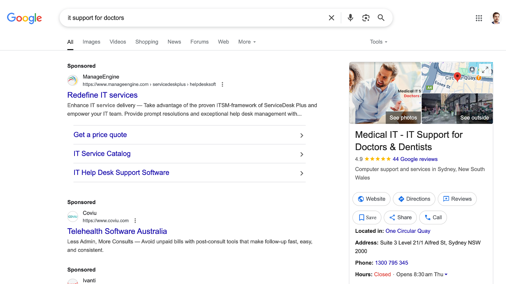This screenshot has width=506, height=284.
Task: Open Google Lens image search icon
Action: coord(366,18)
